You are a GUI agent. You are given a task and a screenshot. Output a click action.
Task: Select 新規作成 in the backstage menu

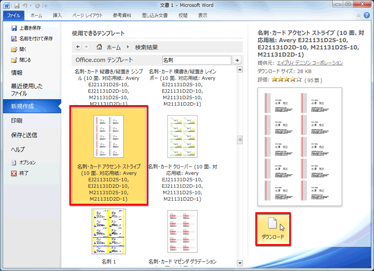(x=32, y=106)
